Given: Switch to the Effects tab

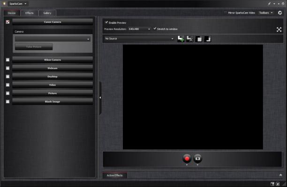Looking at the screenshot, I should [29, 13].
